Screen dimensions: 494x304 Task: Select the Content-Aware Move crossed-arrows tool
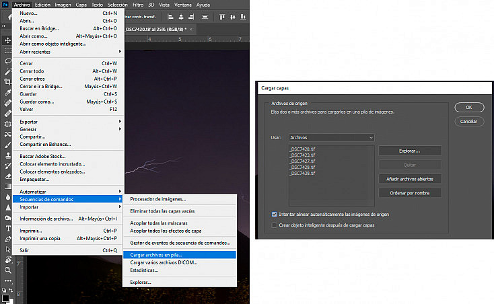[x=7, y=135]
